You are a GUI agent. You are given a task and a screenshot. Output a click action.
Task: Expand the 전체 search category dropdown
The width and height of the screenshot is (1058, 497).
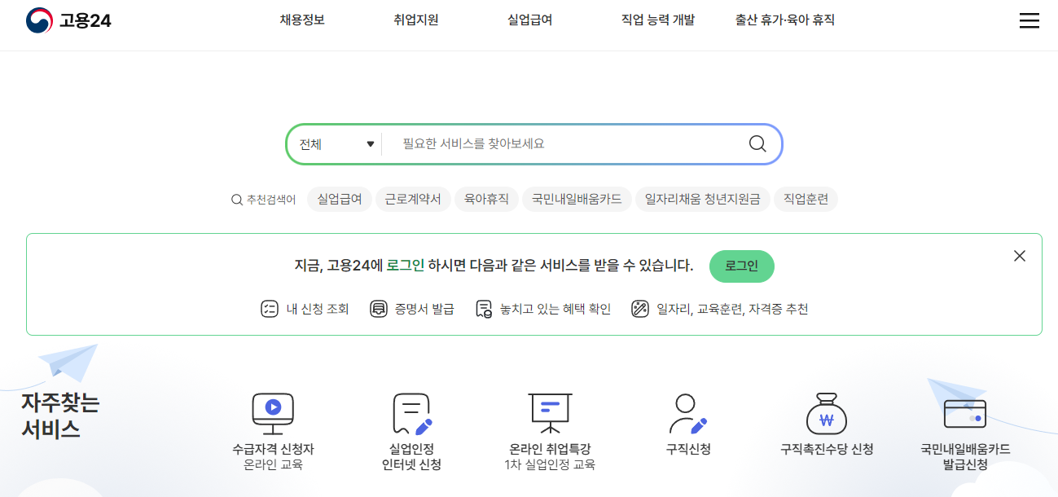coord(336,144)
